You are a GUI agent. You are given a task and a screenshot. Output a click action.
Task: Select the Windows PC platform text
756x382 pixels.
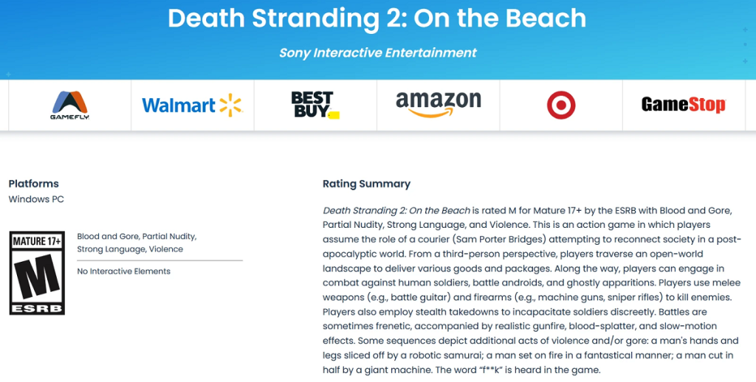click(x=36, y=199)
